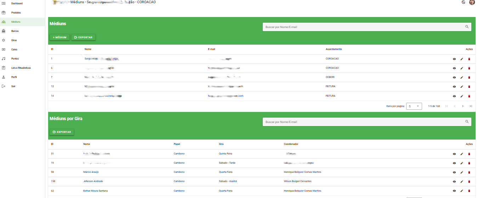477x198 pixels.
Task: Open Giras in sidebar
Action: (14, 40)
